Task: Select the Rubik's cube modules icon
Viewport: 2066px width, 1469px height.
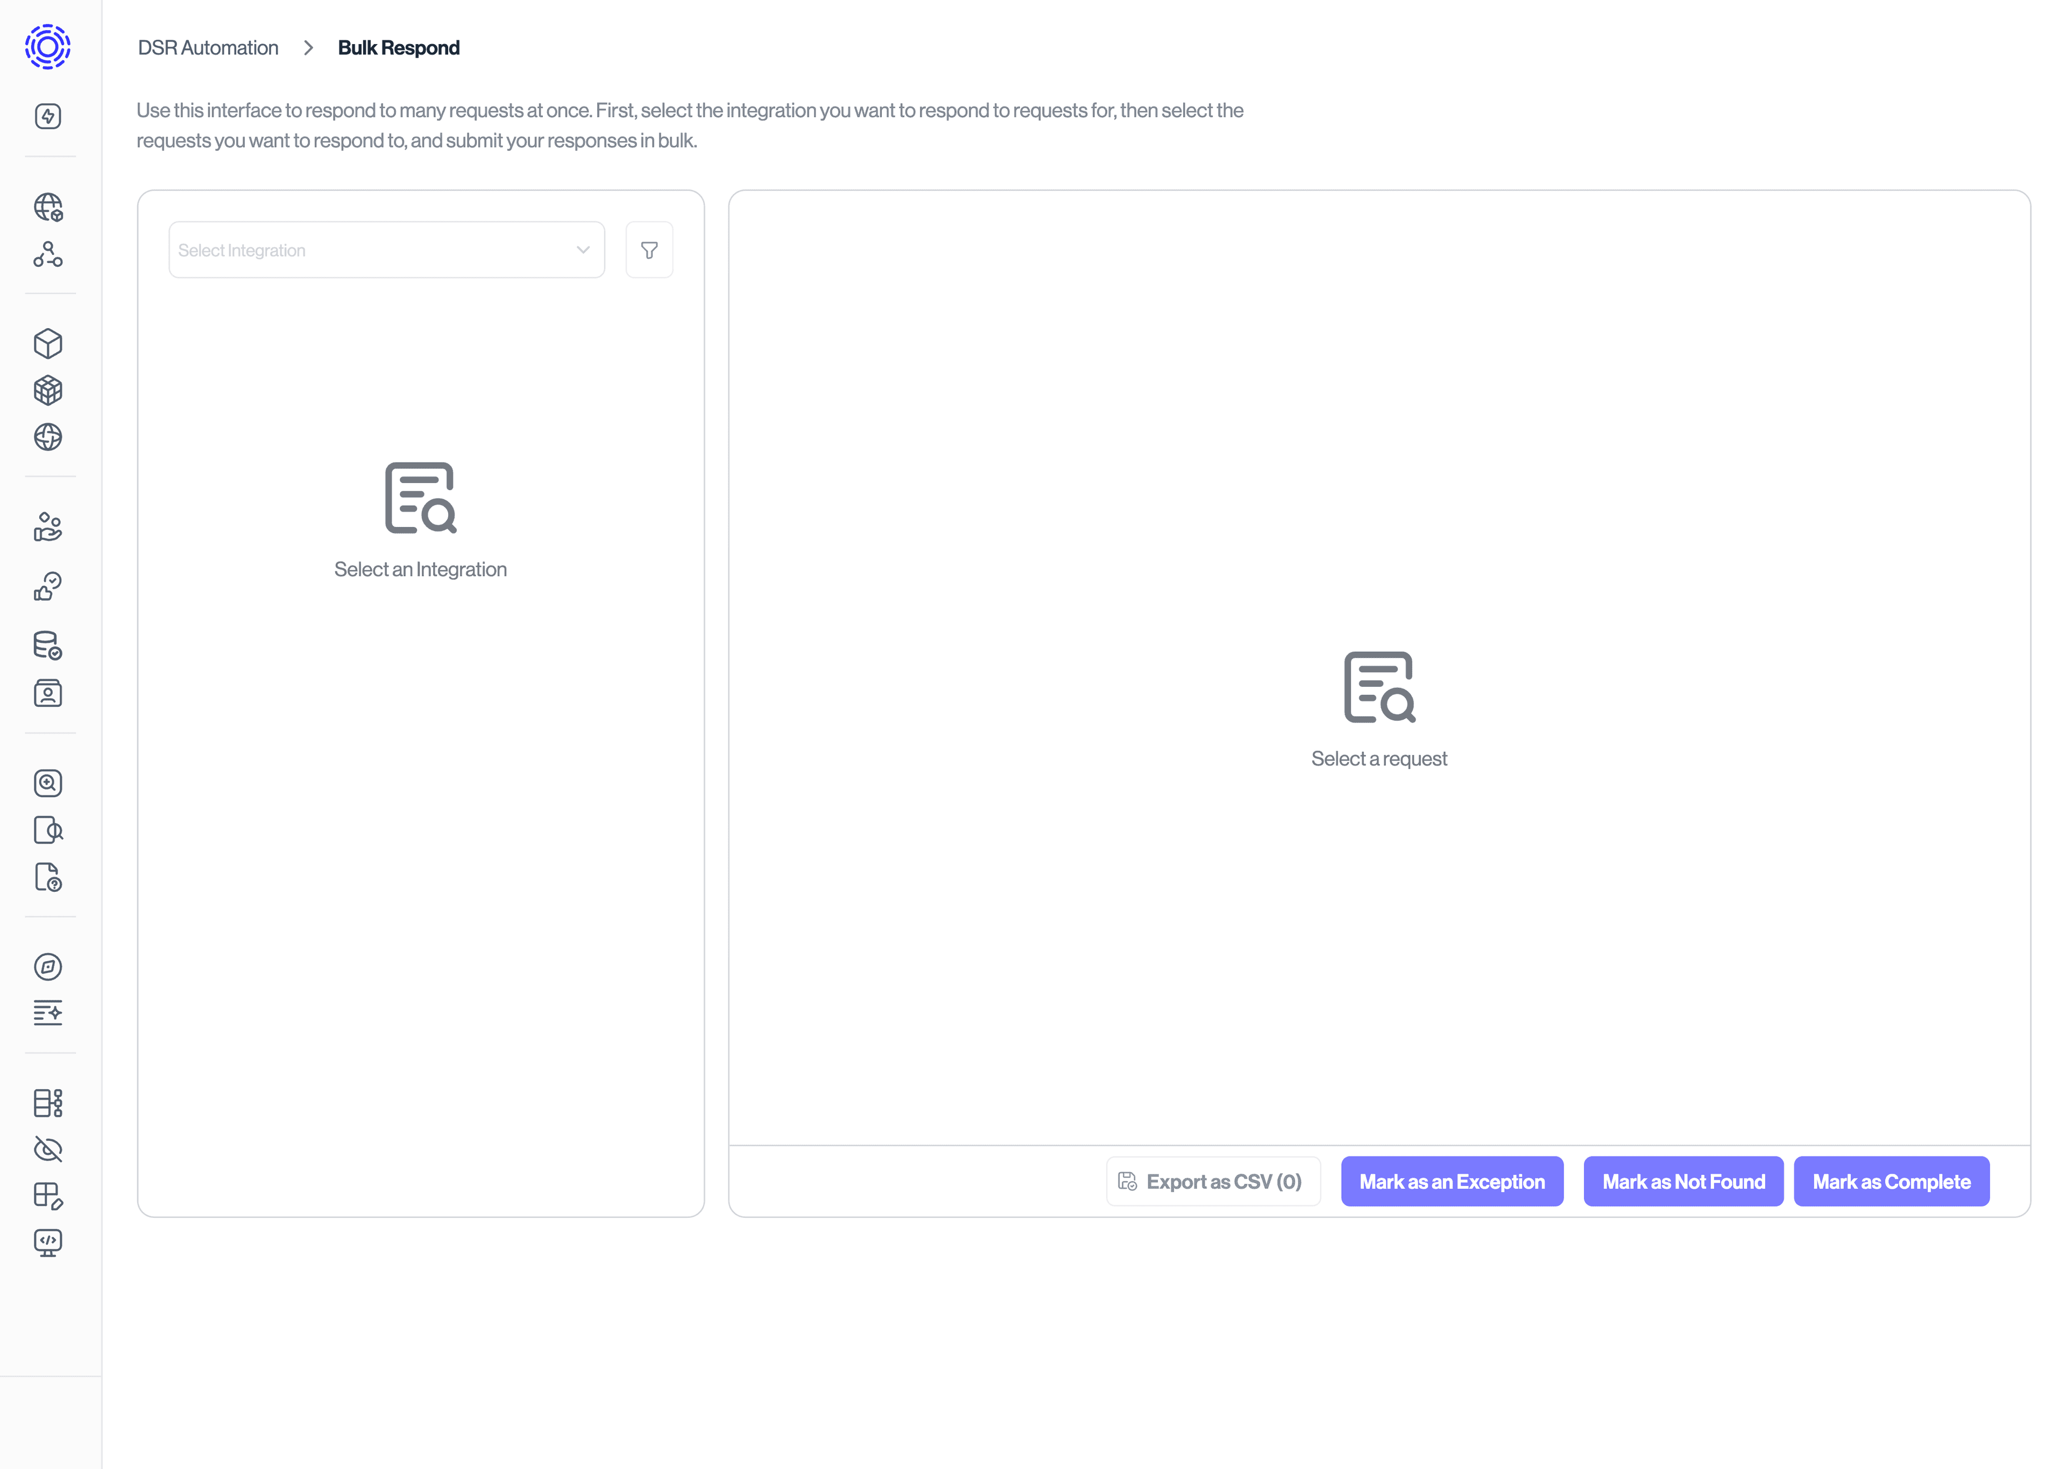Action: 47,390
